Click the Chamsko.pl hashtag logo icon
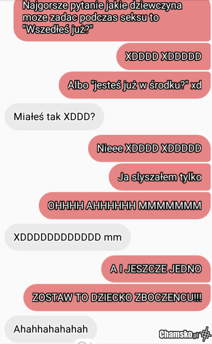The height and width of the screenshot is (344, 212). coord(205,334)
